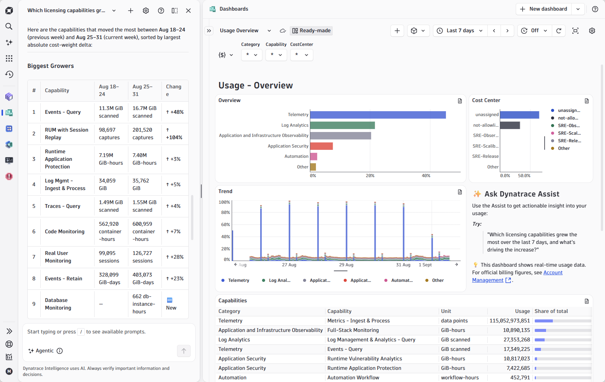Toggle Log Analytics series in Trend legend
The height and width of the screenshot is (382, 605).
tap(276, 280)
